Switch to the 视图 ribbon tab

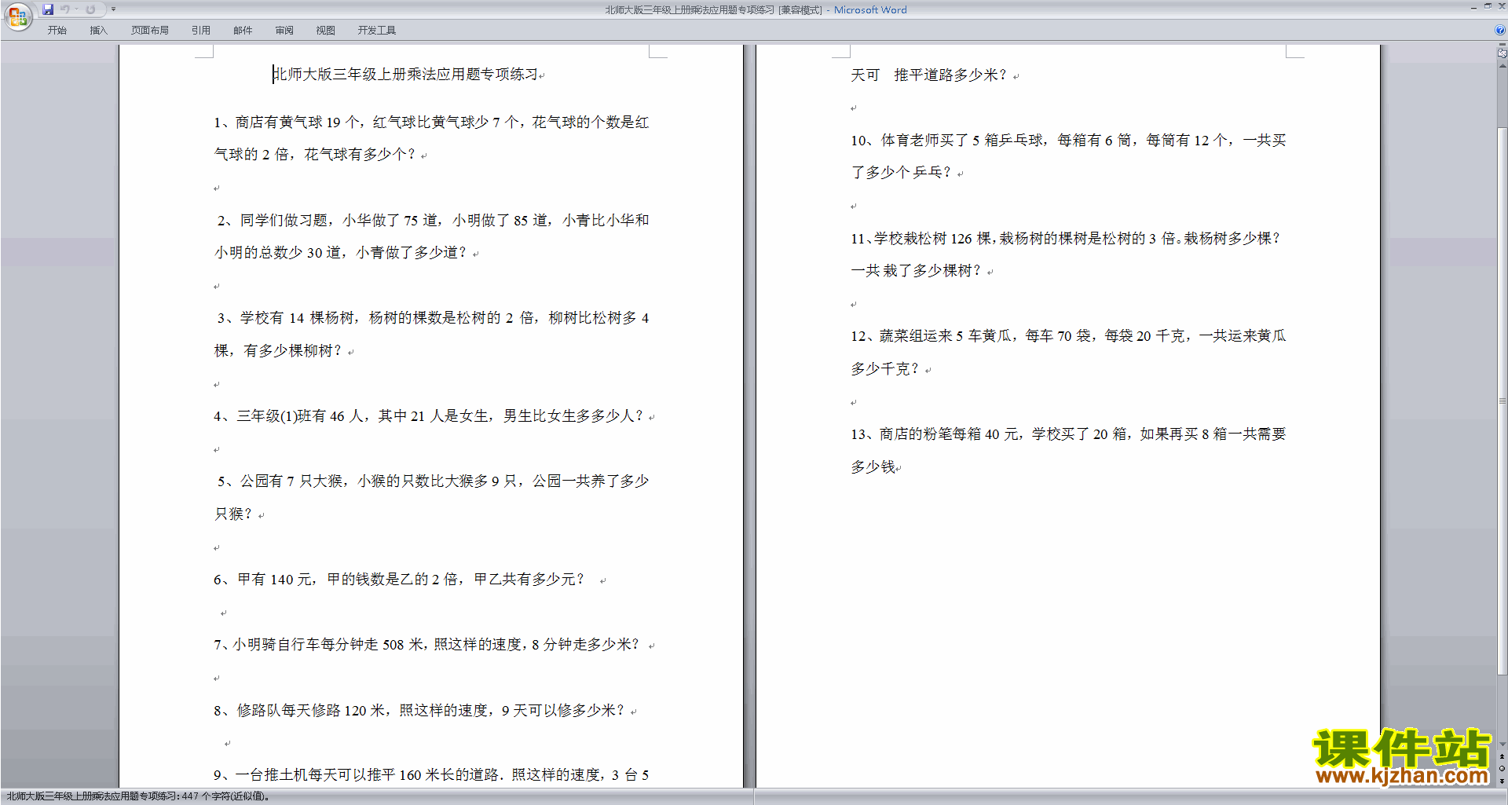326,30
